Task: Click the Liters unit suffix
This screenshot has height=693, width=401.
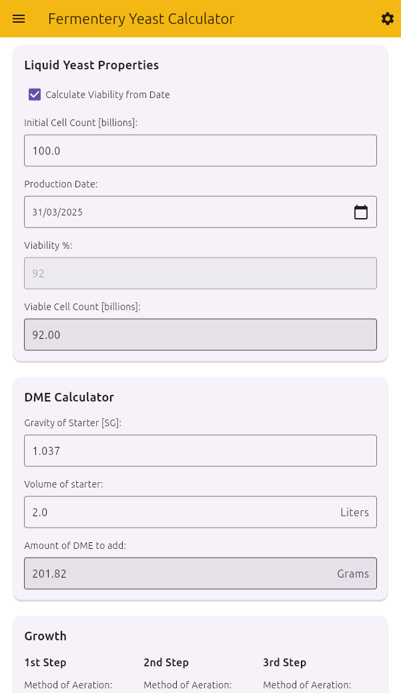Action: 354,512
